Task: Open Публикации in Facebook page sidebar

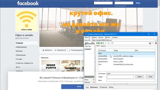Action: [20, 55]
